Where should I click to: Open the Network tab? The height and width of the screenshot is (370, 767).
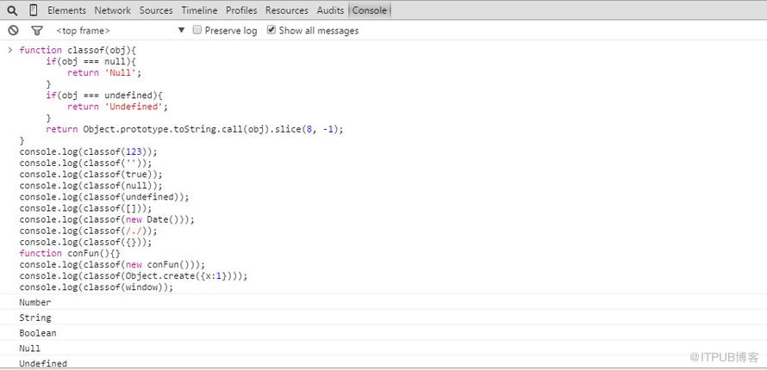pos(113,10)
